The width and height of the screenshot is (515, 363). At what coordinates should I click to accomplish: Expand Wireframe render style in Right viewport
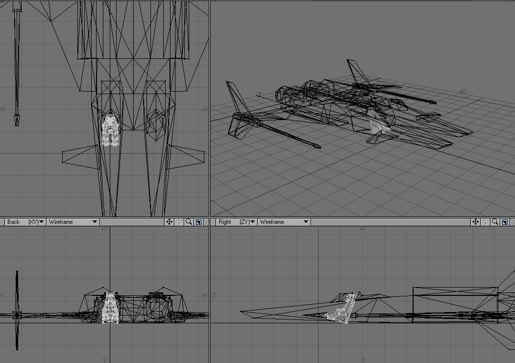pyautogui.click(x=284, y=222)
